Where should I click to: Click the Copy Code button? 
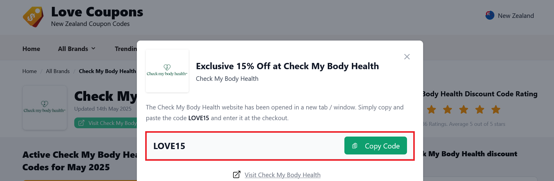point(376,146)
